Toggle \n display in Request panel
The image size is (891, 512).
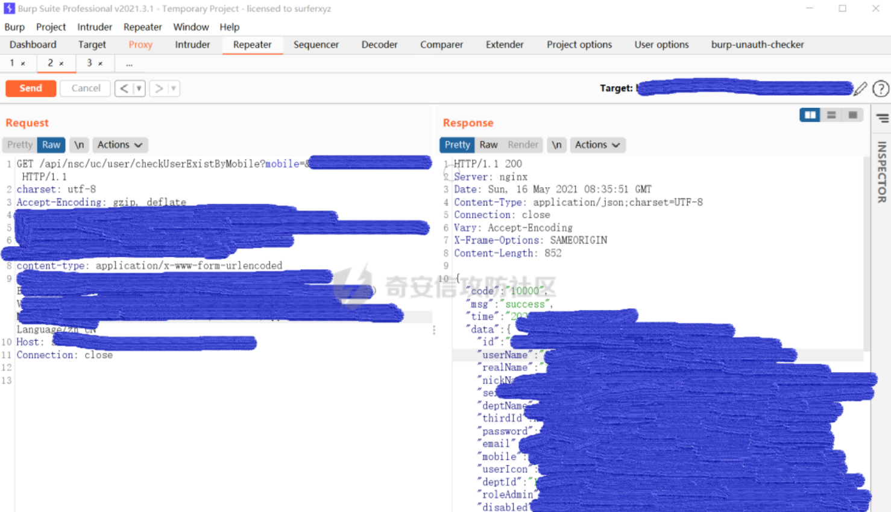pos(79,145)
